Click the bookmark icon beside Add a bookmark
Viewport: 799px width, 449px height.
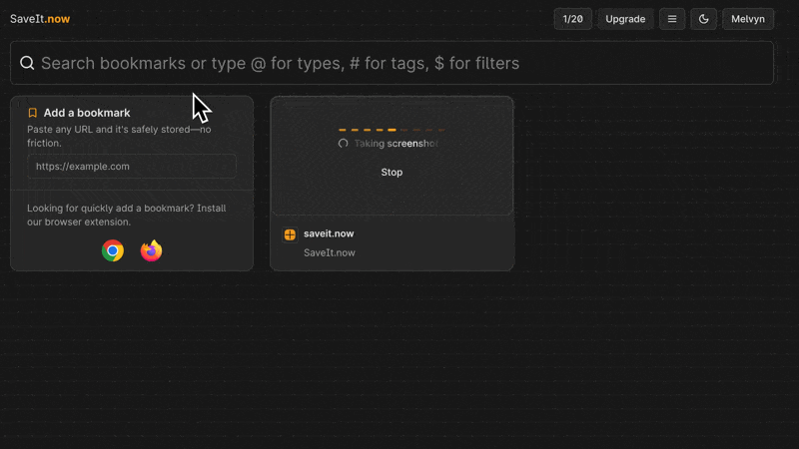pyautogui.click(x=33, y=113)
